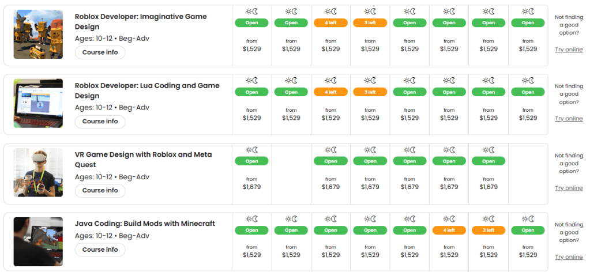Click first day/night icon in Java Coding row
This screenshot has height=276, width=590.
(251, 219)
